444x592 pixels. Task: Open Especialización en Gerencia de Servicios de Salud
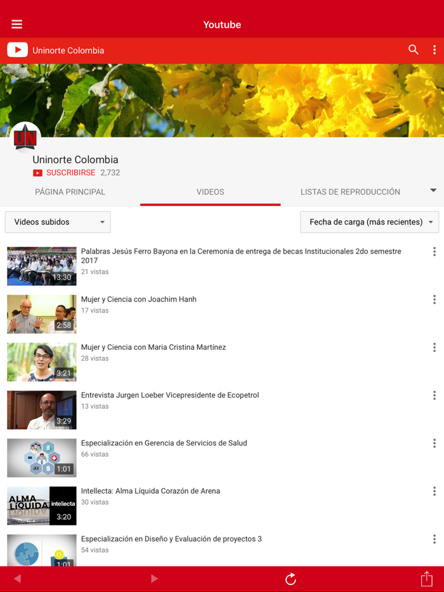(x=164, y=443)
